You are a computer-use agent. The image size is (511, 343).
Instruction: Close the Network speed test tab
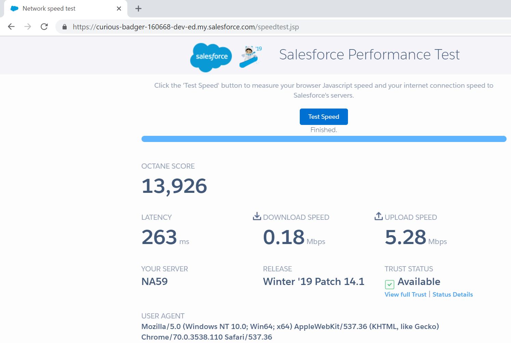[119, 9]
